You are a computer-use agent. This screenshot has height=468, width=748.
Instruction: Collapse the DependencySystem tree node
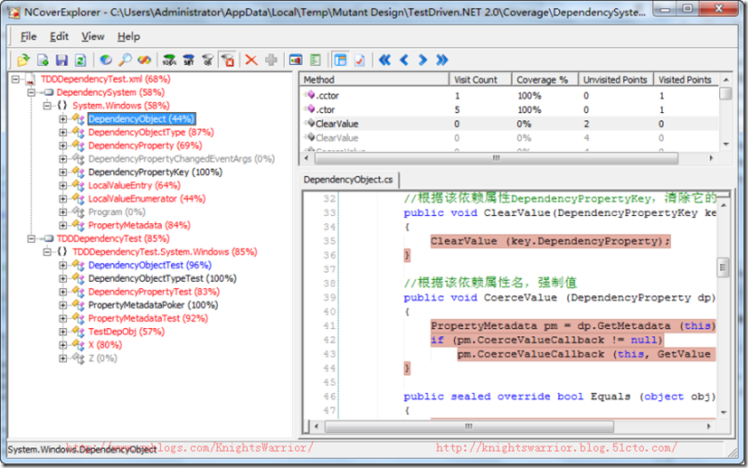pos(32,92)
